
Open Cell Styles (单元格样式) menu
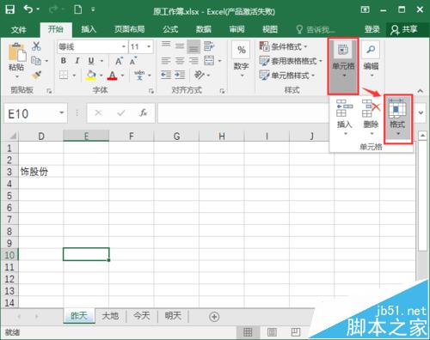point(287,76)
